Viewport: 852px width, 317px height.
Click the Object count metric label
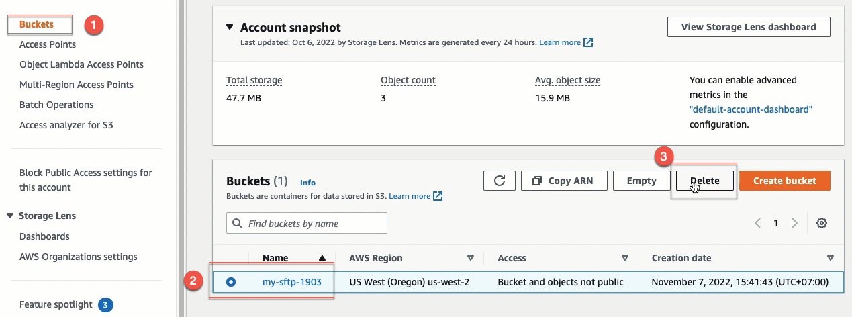pyautogui.click(x=408, y=80)
